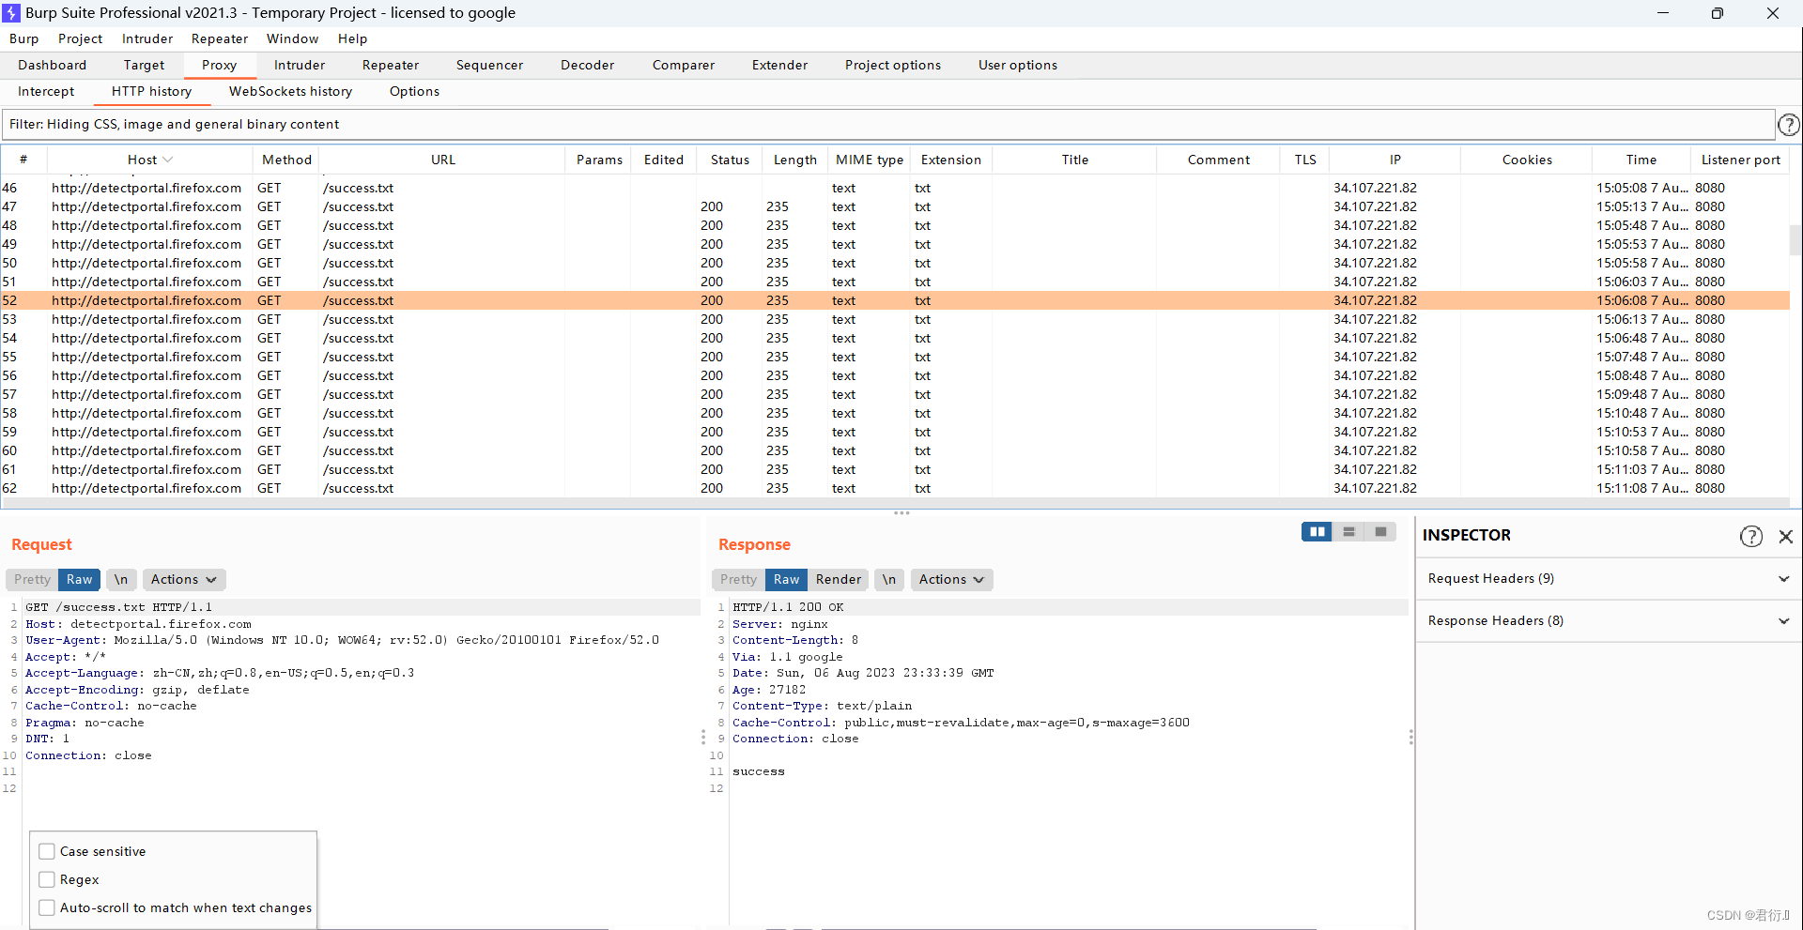Enable Case sensitive checkbox
The height and width of the screenshot is (930, 1803).
click(x=47, y=851)
